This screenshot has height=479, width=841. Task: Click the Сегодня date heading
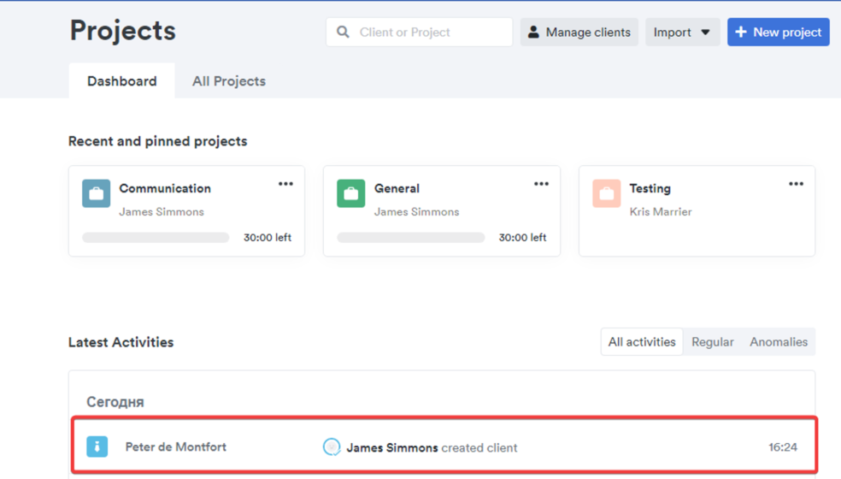point(115,402)
